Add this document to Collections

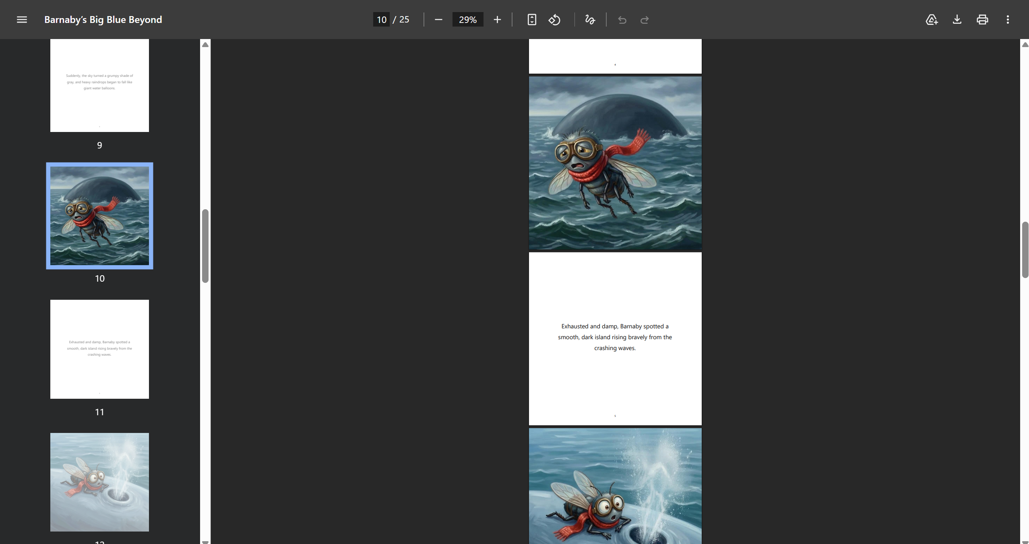(x=931, y=19)
